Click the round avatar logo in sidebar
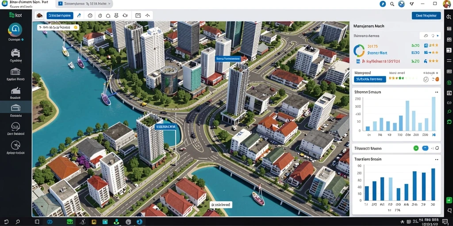The width and height of the screenshot is (453, 226). [x=15, y=30]
